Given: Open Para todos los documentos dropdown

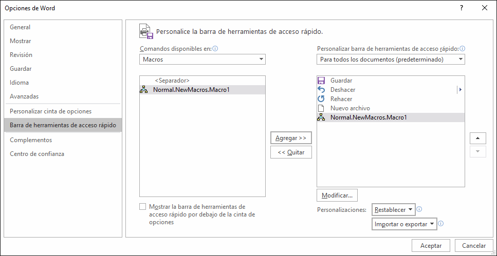Looking at the screenshot, I should coord(391,59).
